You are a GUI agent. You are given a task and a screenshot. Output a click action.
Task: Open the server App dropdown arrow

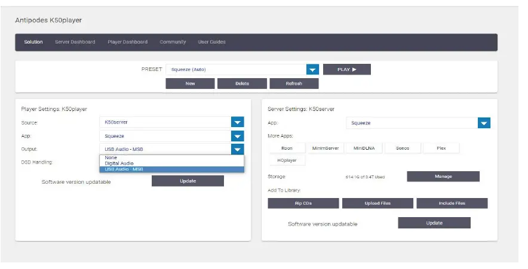(x=484, y=123)
